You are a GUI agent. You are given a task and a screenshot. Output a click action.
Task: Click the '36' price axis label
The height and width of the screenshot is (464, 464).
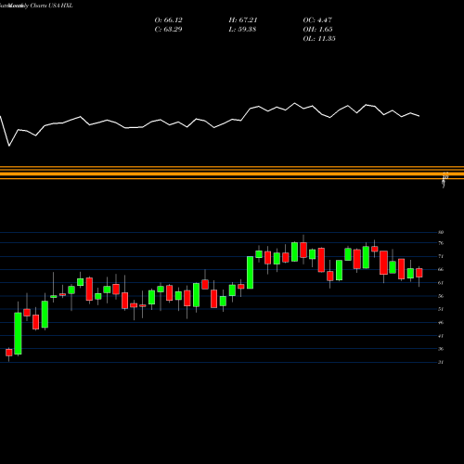click(441, 349)
